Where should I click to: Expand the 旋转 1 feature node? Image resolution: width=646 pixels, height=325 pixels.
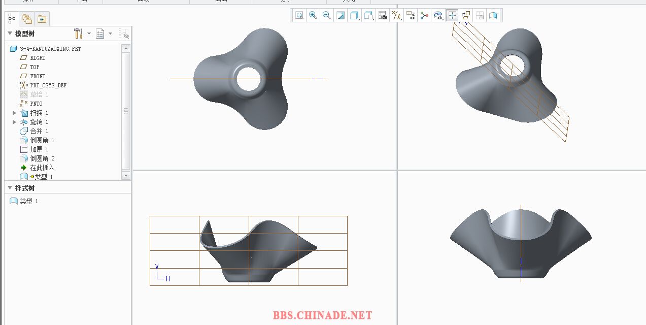pos(14,122)
